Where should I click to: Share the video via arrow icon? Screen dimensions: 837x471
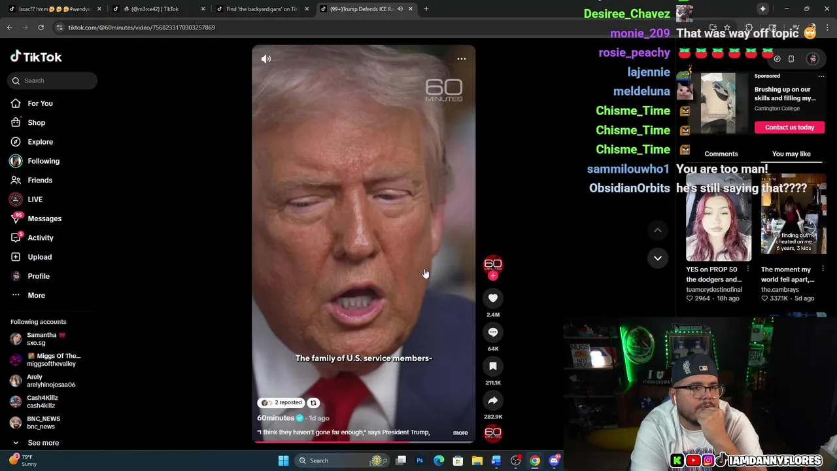point(493,400)
